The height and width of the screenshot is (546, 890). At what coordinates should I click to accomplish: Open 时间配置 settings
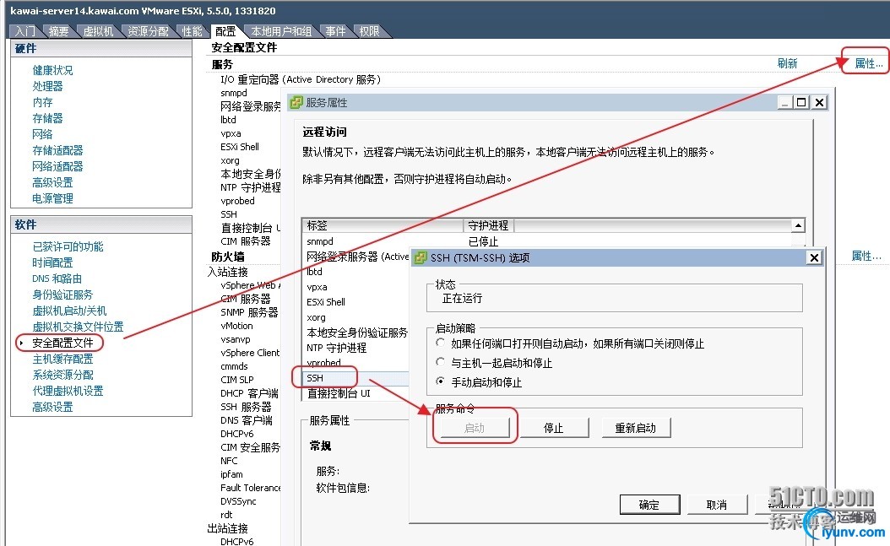click(x=52, y=262)
